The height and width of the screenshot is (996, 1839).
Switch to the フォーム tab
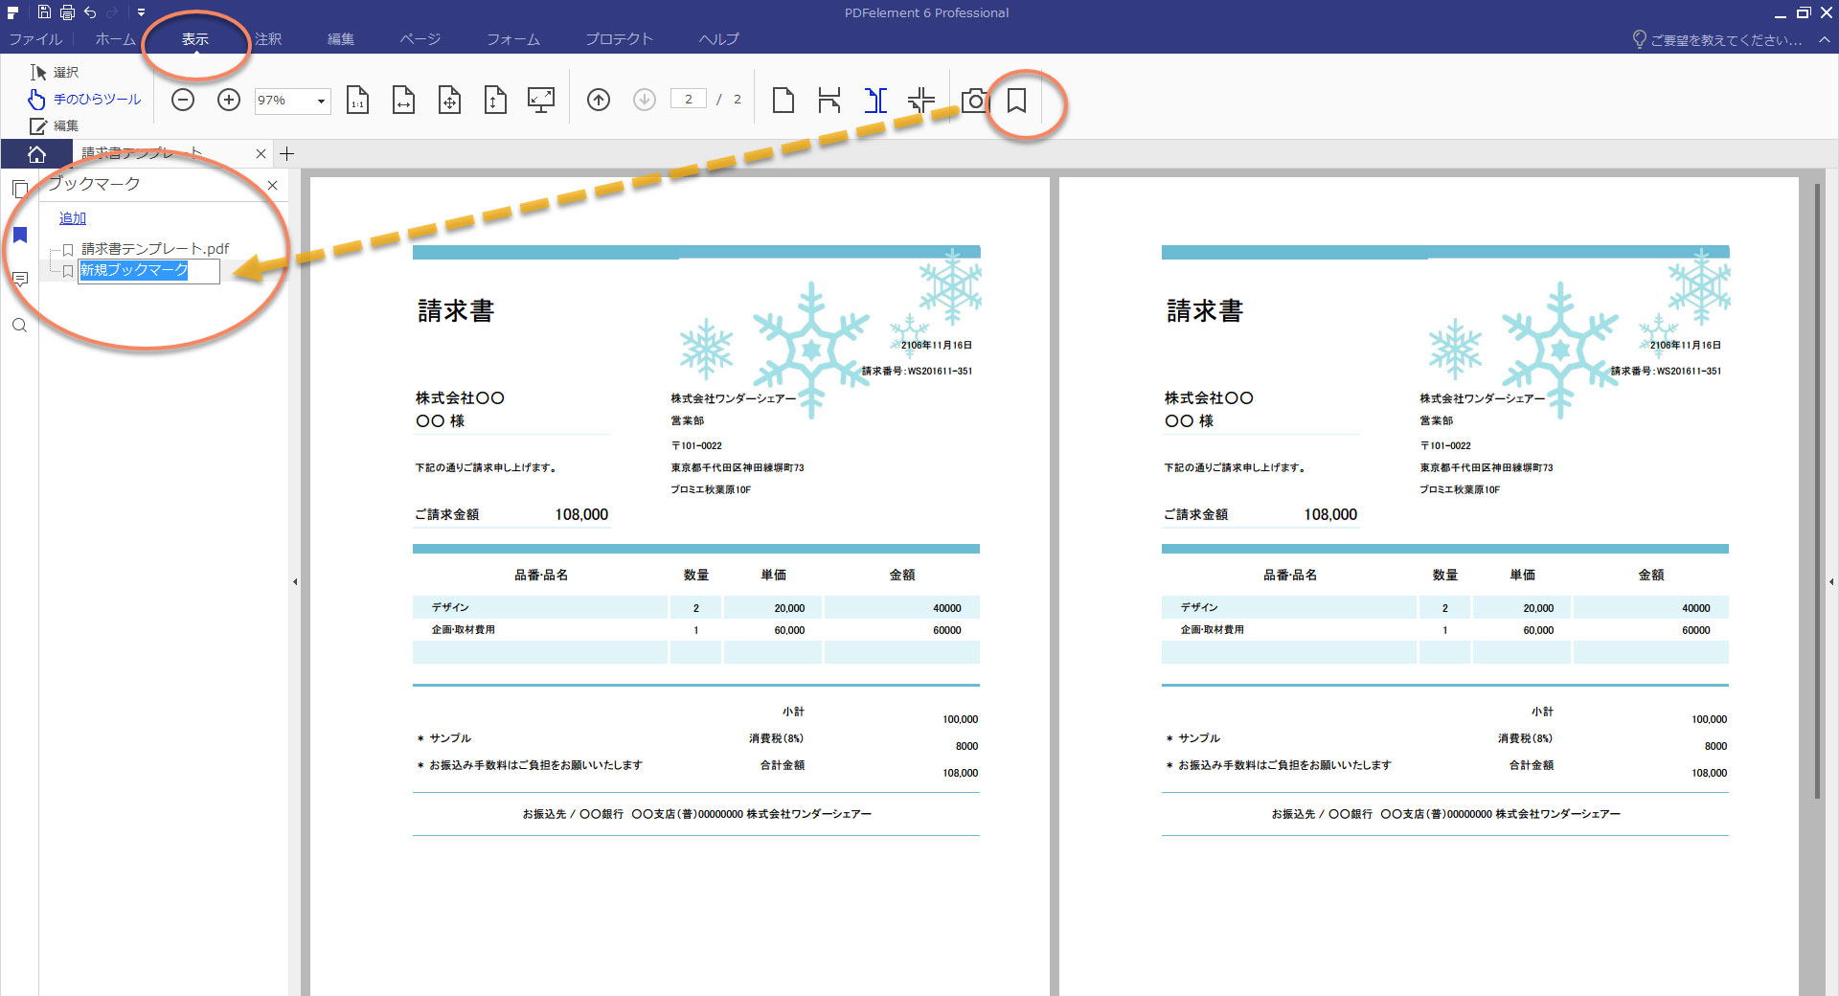[513, 39]
